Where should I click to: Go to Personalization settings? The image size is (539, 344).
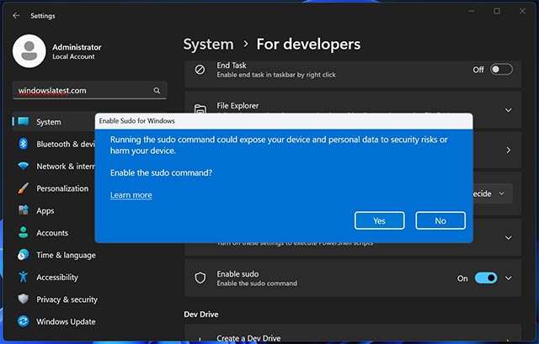click(54, 188)
